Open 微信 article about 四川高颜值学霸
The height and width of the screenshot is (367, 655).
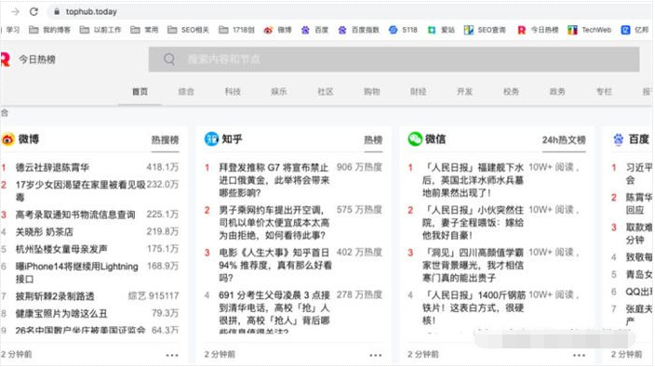pyautogui.click(x=473, y=265)
